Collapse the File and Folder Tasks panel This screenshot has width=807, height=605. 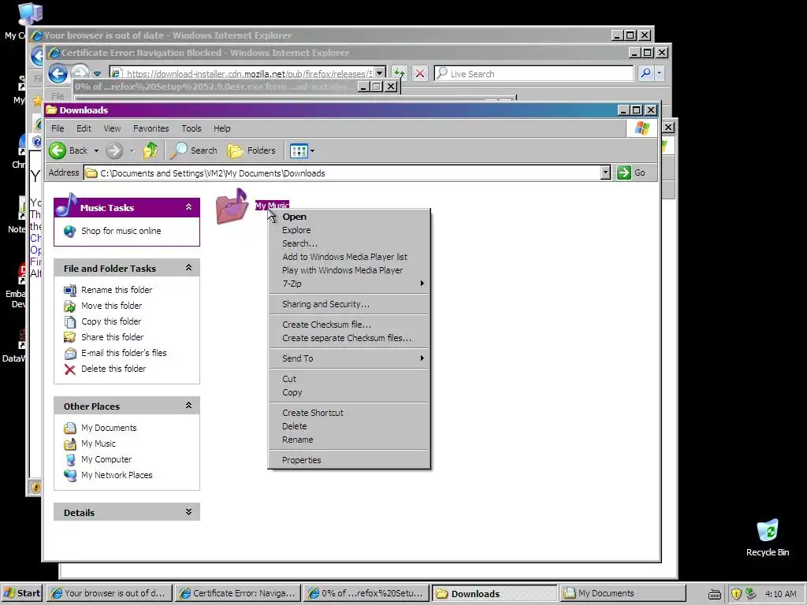(x=189, y=268)
